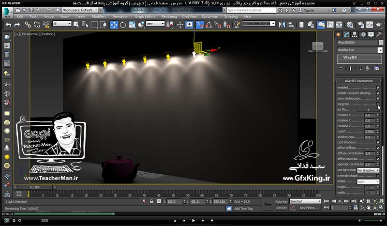Activate the Select Object tool
The height and width of the screenshot is (226, 387).
[76, 25]
